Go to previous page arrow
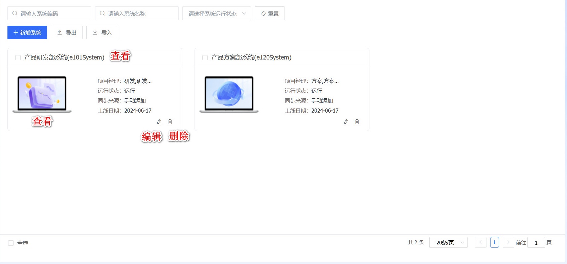The height and width of the screenshot is (264, 567). [480, 242]
